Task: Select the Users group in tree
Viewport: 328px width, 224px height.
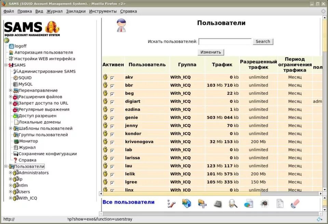Action: pyautogui.click(x=24, y=192)
